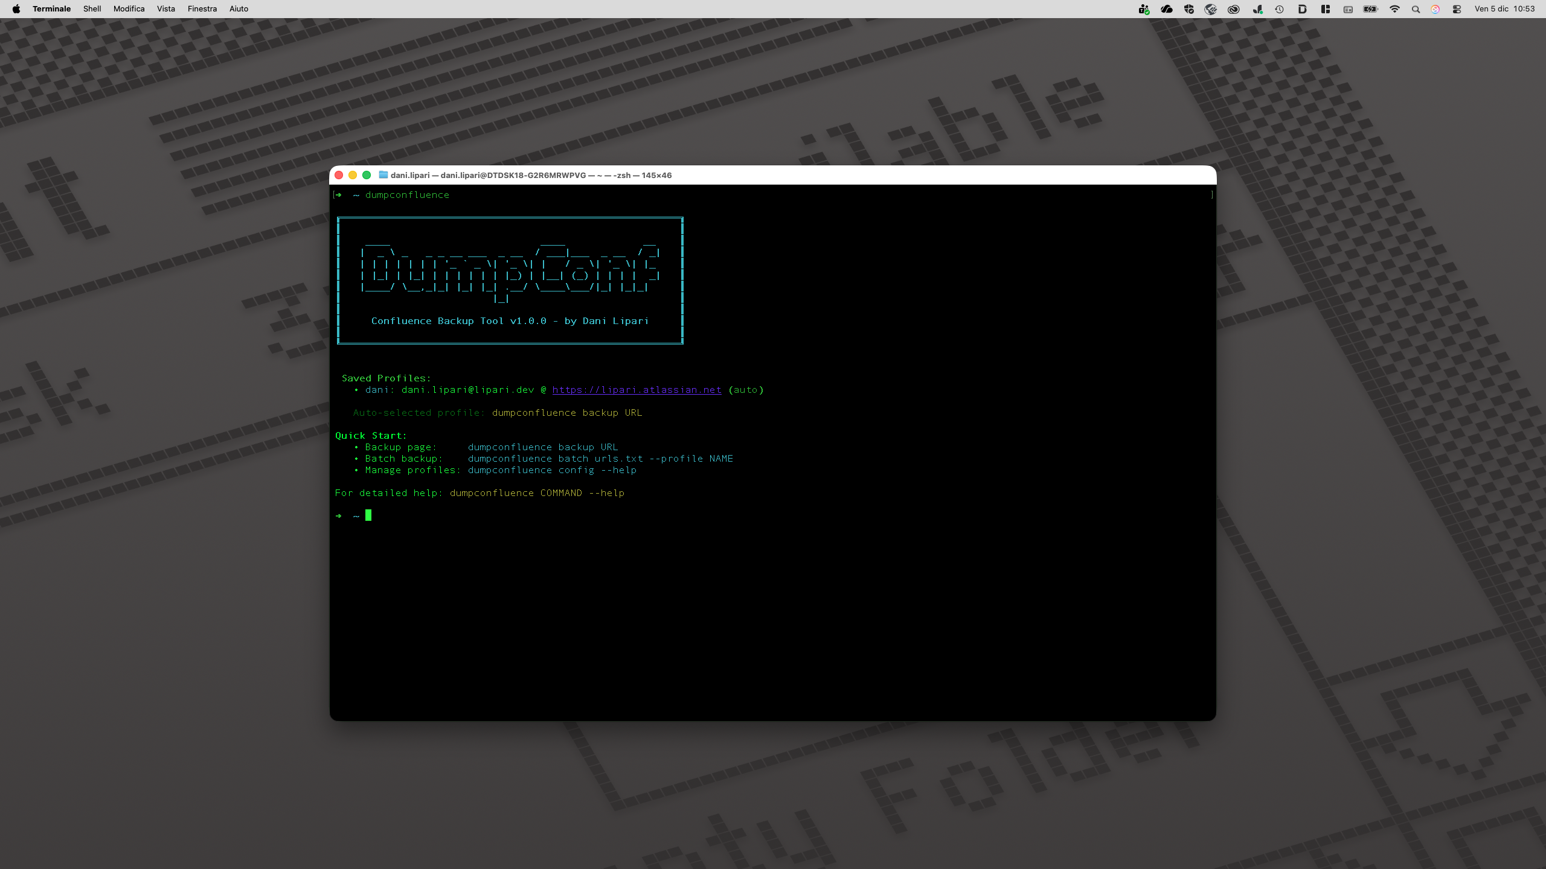Screen dimensions: 1546x869
Task: Click the Aiuto menu item
Action: coord(239,9)
